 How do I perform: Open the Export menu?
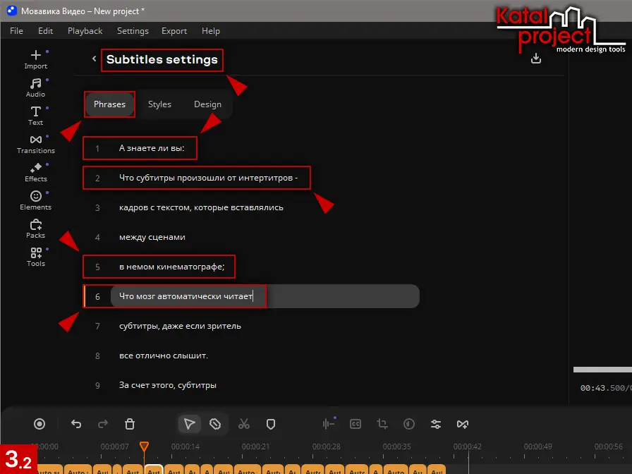[x=174, y=31]
